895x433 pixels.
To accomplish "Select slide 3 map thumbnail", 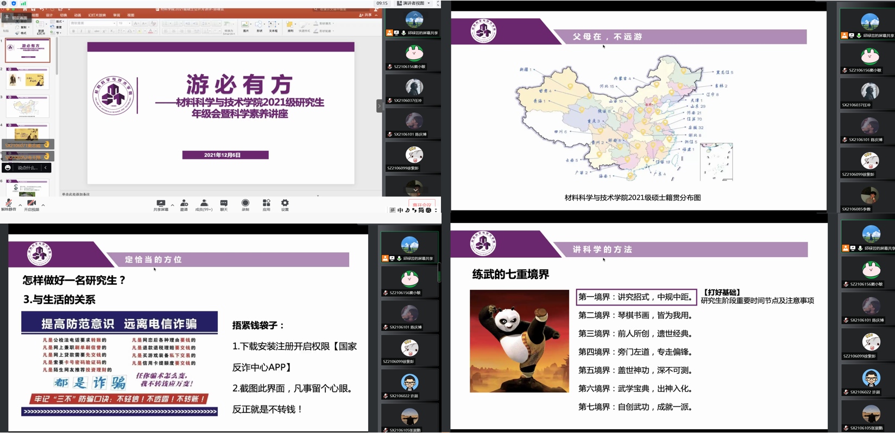I will 27,107.
